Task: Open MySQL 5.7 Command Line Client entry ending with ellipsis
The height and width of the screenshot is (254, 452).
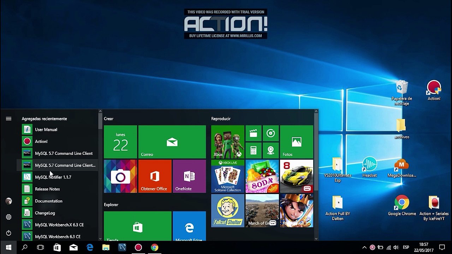Action: [x=57, y=165]
